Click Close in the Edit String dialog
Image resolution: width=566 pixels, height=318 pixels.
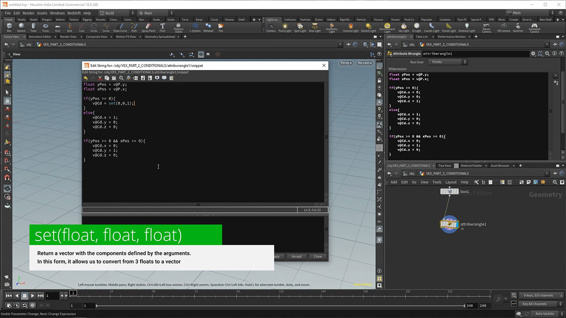point(317,257)
